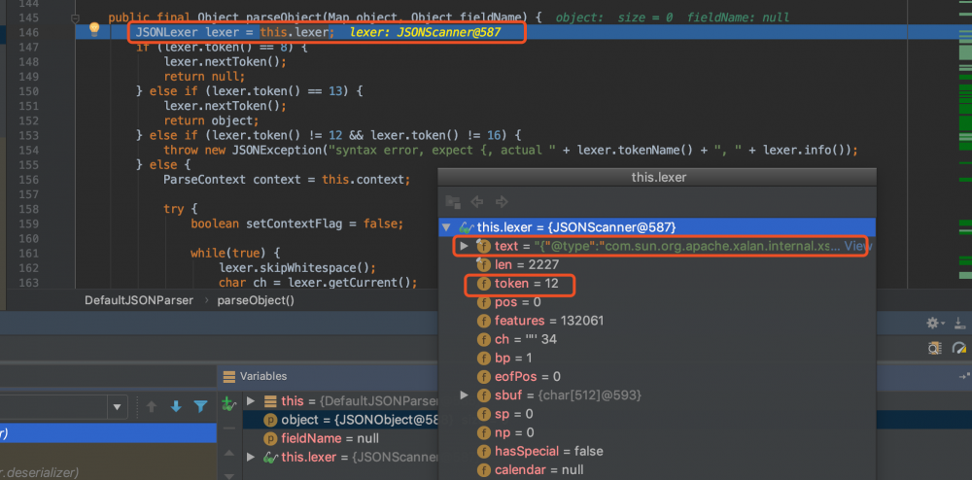Viewport: 972px width, 480px height.
Task: Click the set as root icon in popup toolbar
Action: (453, 202)
